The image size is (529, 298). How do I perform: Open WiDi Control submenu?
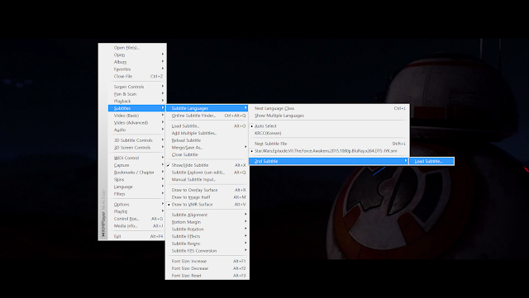coord(136,158)
